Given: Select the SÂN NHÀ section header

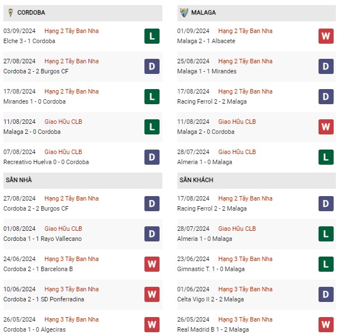Looking at the screenshot, I should (83, 180).
